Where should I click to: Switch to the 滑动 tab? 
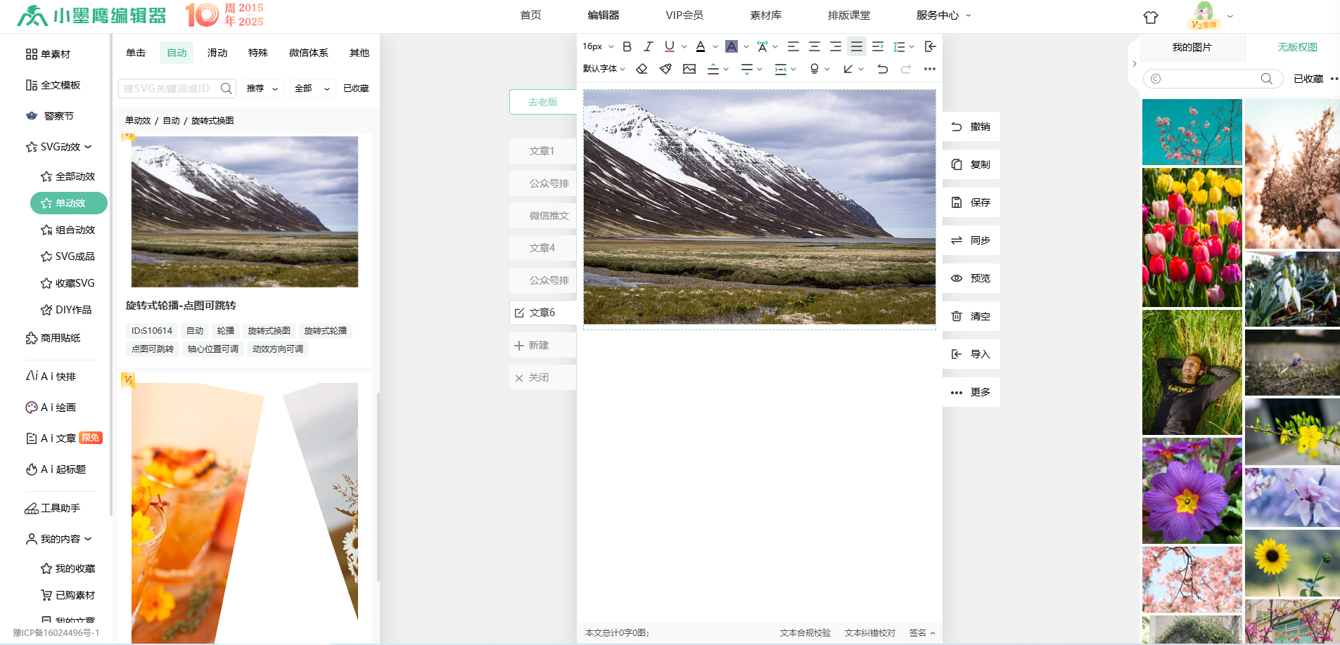(x=217, y=53)
